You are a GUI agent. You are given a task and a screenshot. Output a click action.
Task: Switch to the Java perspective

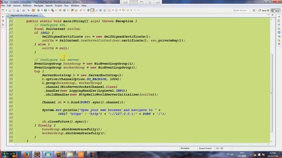pos(275,11)
